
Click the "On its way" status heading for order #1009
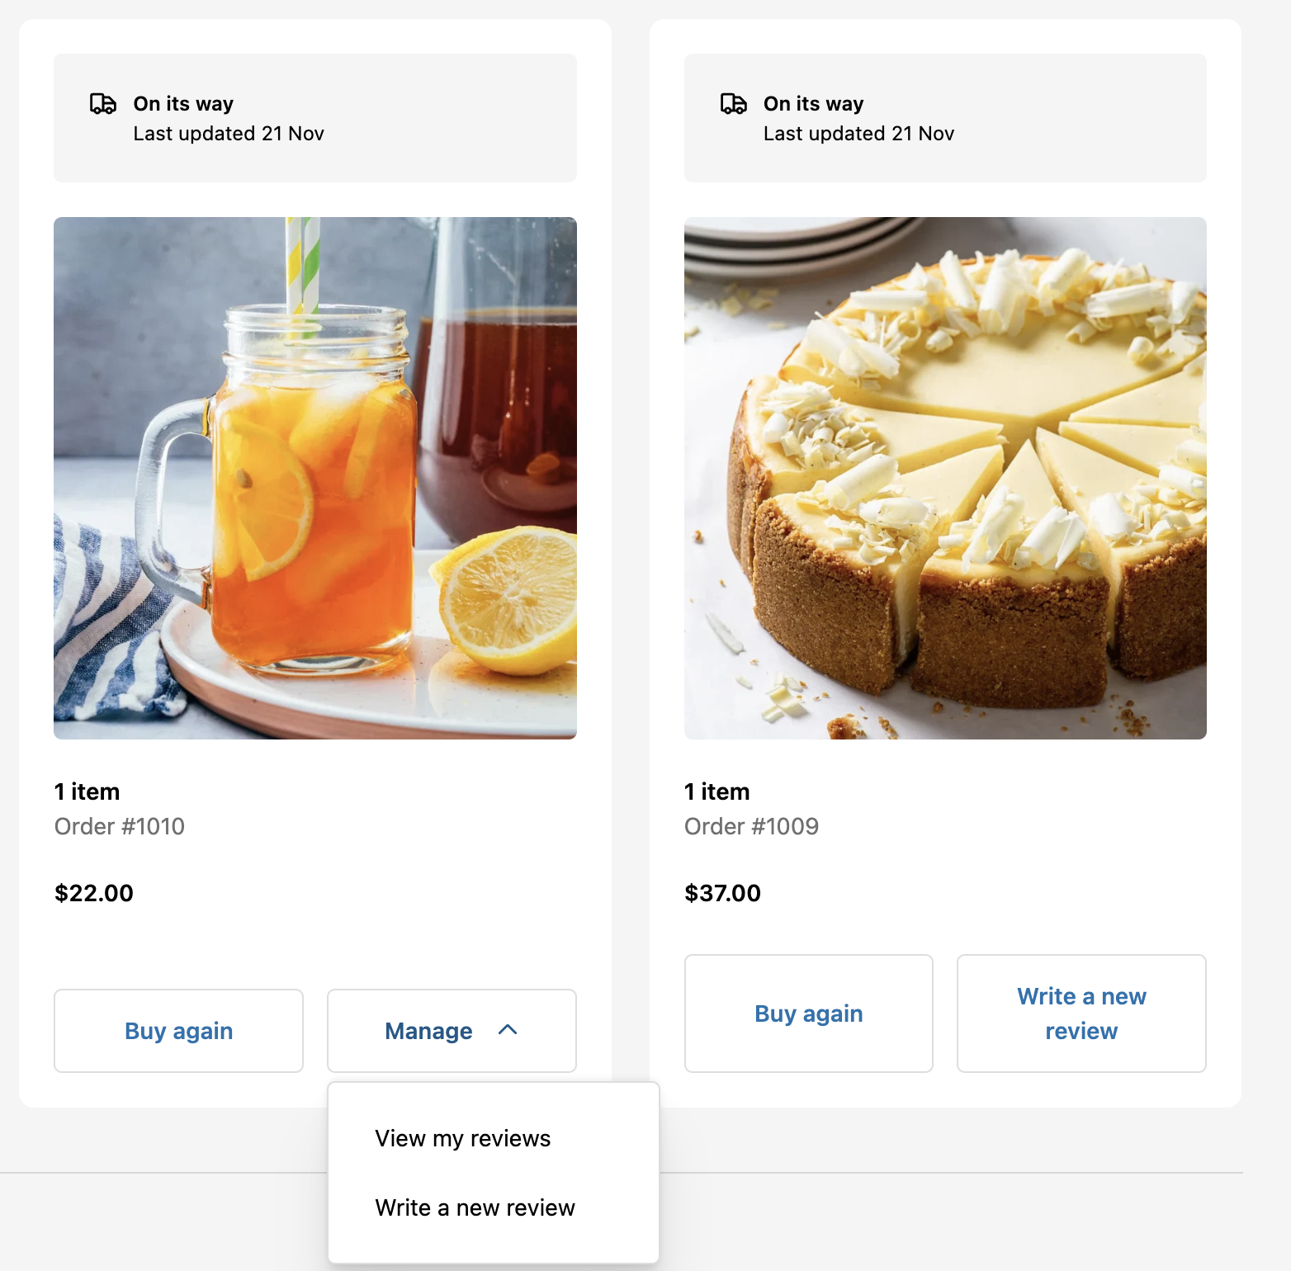tap(813, 104)
